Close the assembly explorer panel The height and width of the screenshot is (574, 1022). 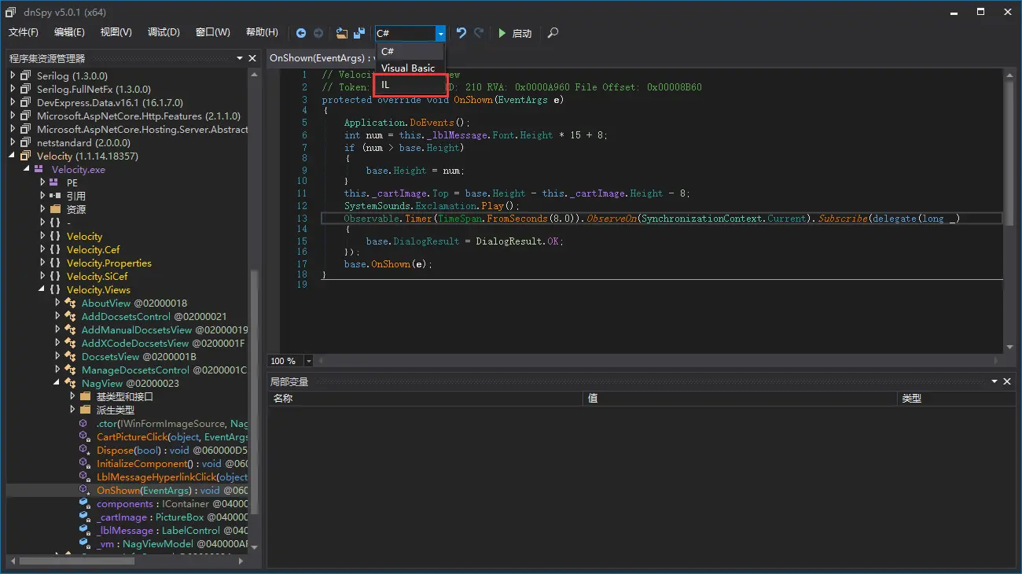(252, 58)
